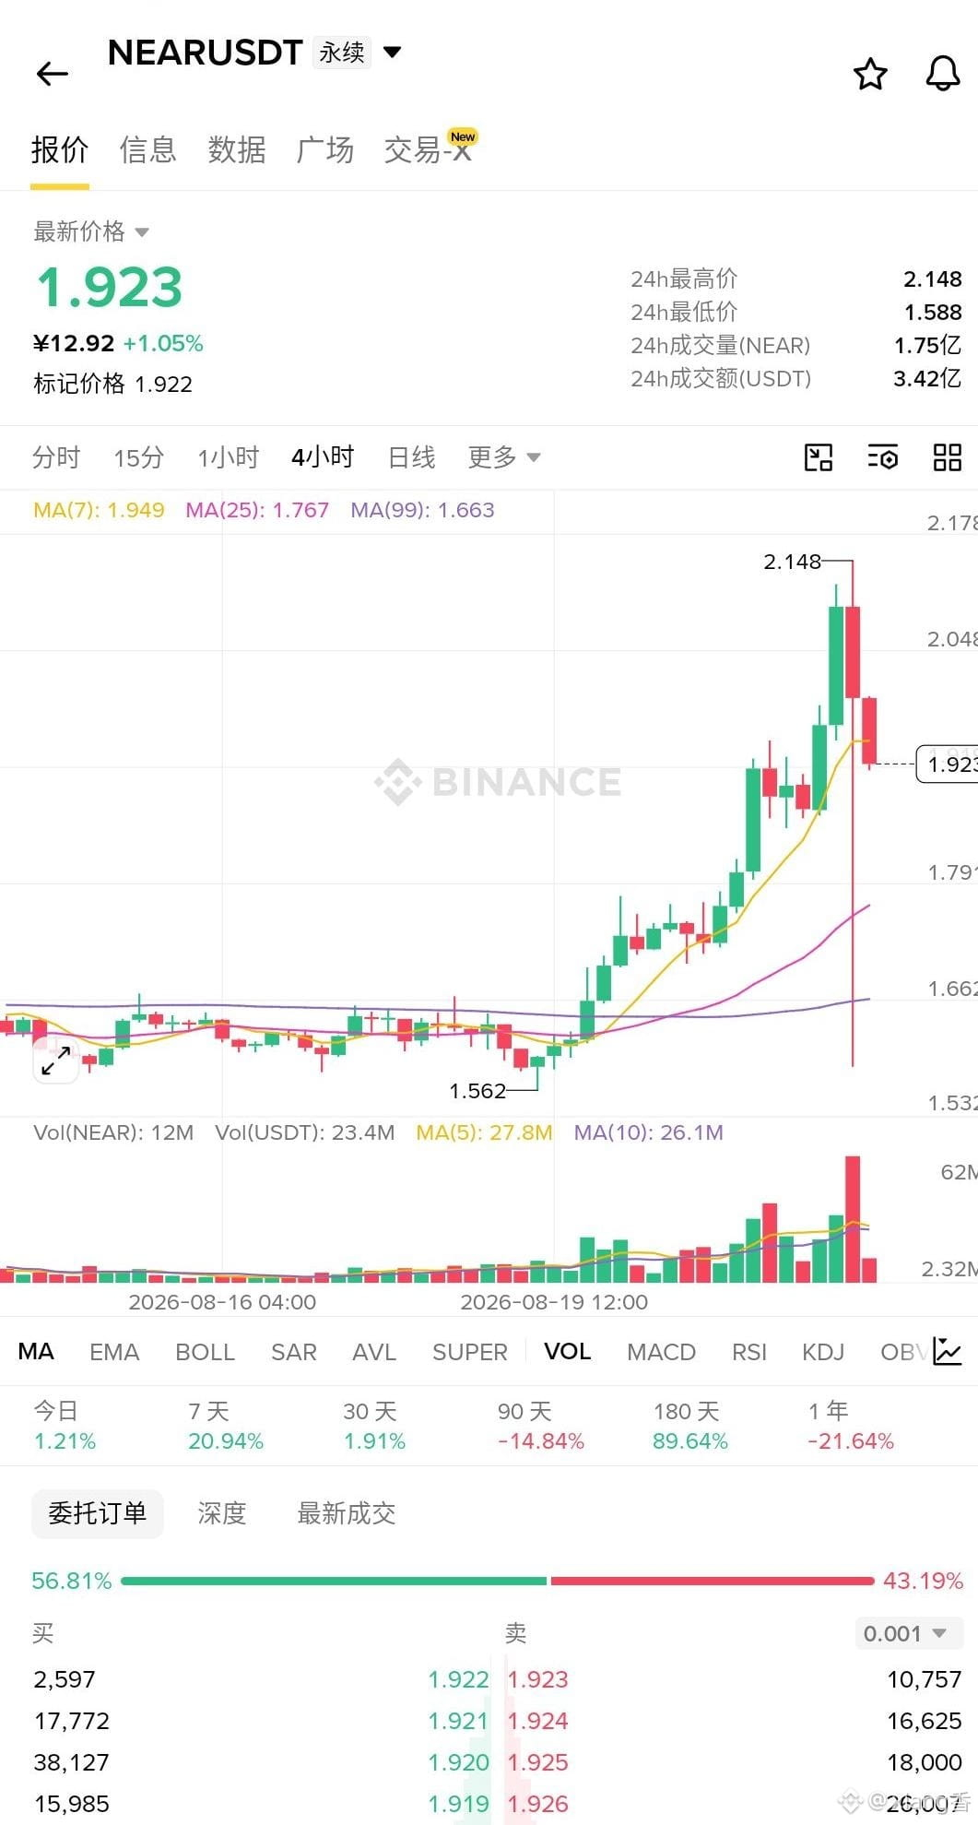
Task: Switch to the 数据 tab
Action: (x=237, y=149)
